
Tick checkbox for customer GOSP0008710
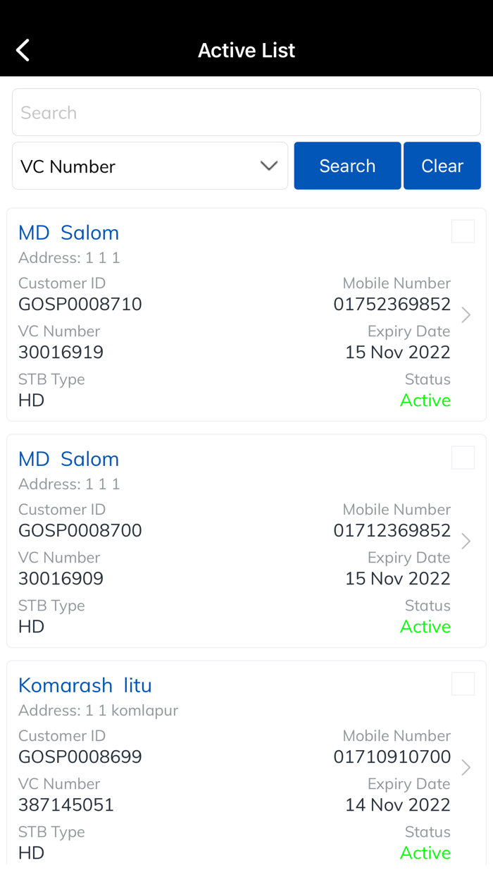[x=463, y=231]
